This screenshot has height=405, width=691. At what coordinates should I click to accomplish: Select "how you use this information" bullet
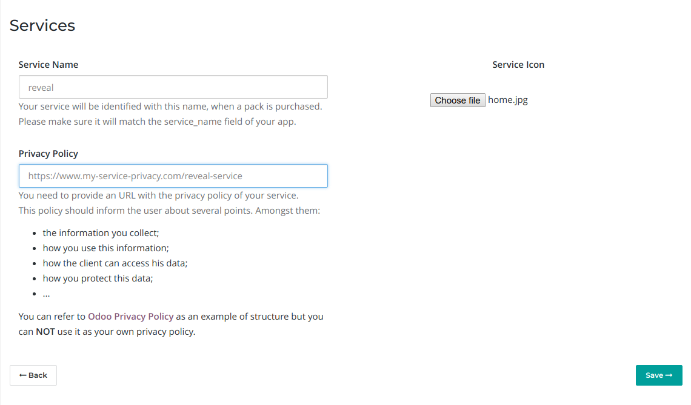click(105, 248)
